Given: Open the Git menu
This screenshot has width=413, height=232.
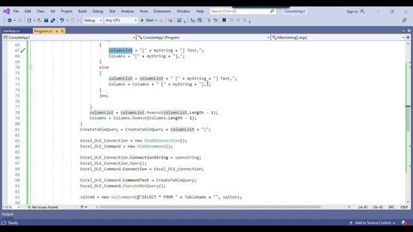Looking at the screenshot, I should click(x=53, y=12).
